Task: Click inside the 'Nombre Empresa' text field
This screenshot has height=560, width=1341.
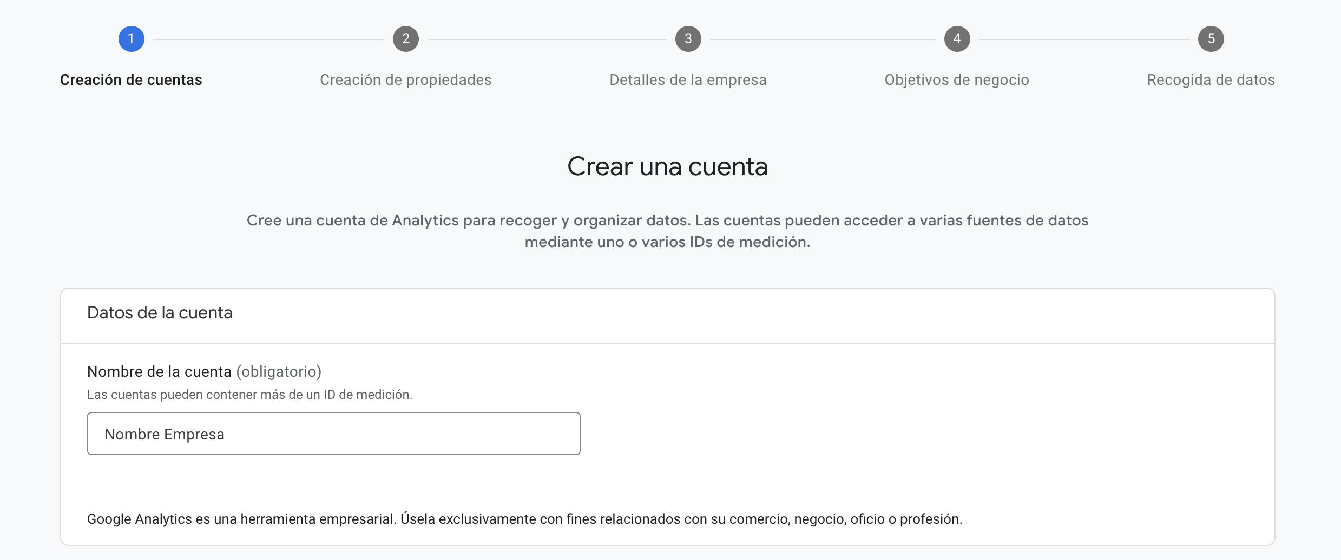Action: tap(333, 433)
